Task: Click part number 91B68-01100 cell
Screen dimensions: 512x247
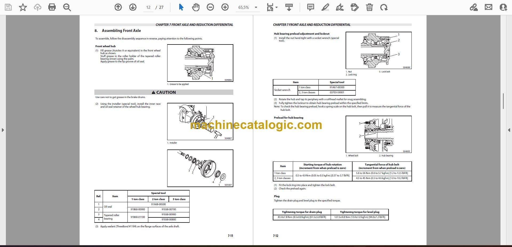Action: coord(138,217)
